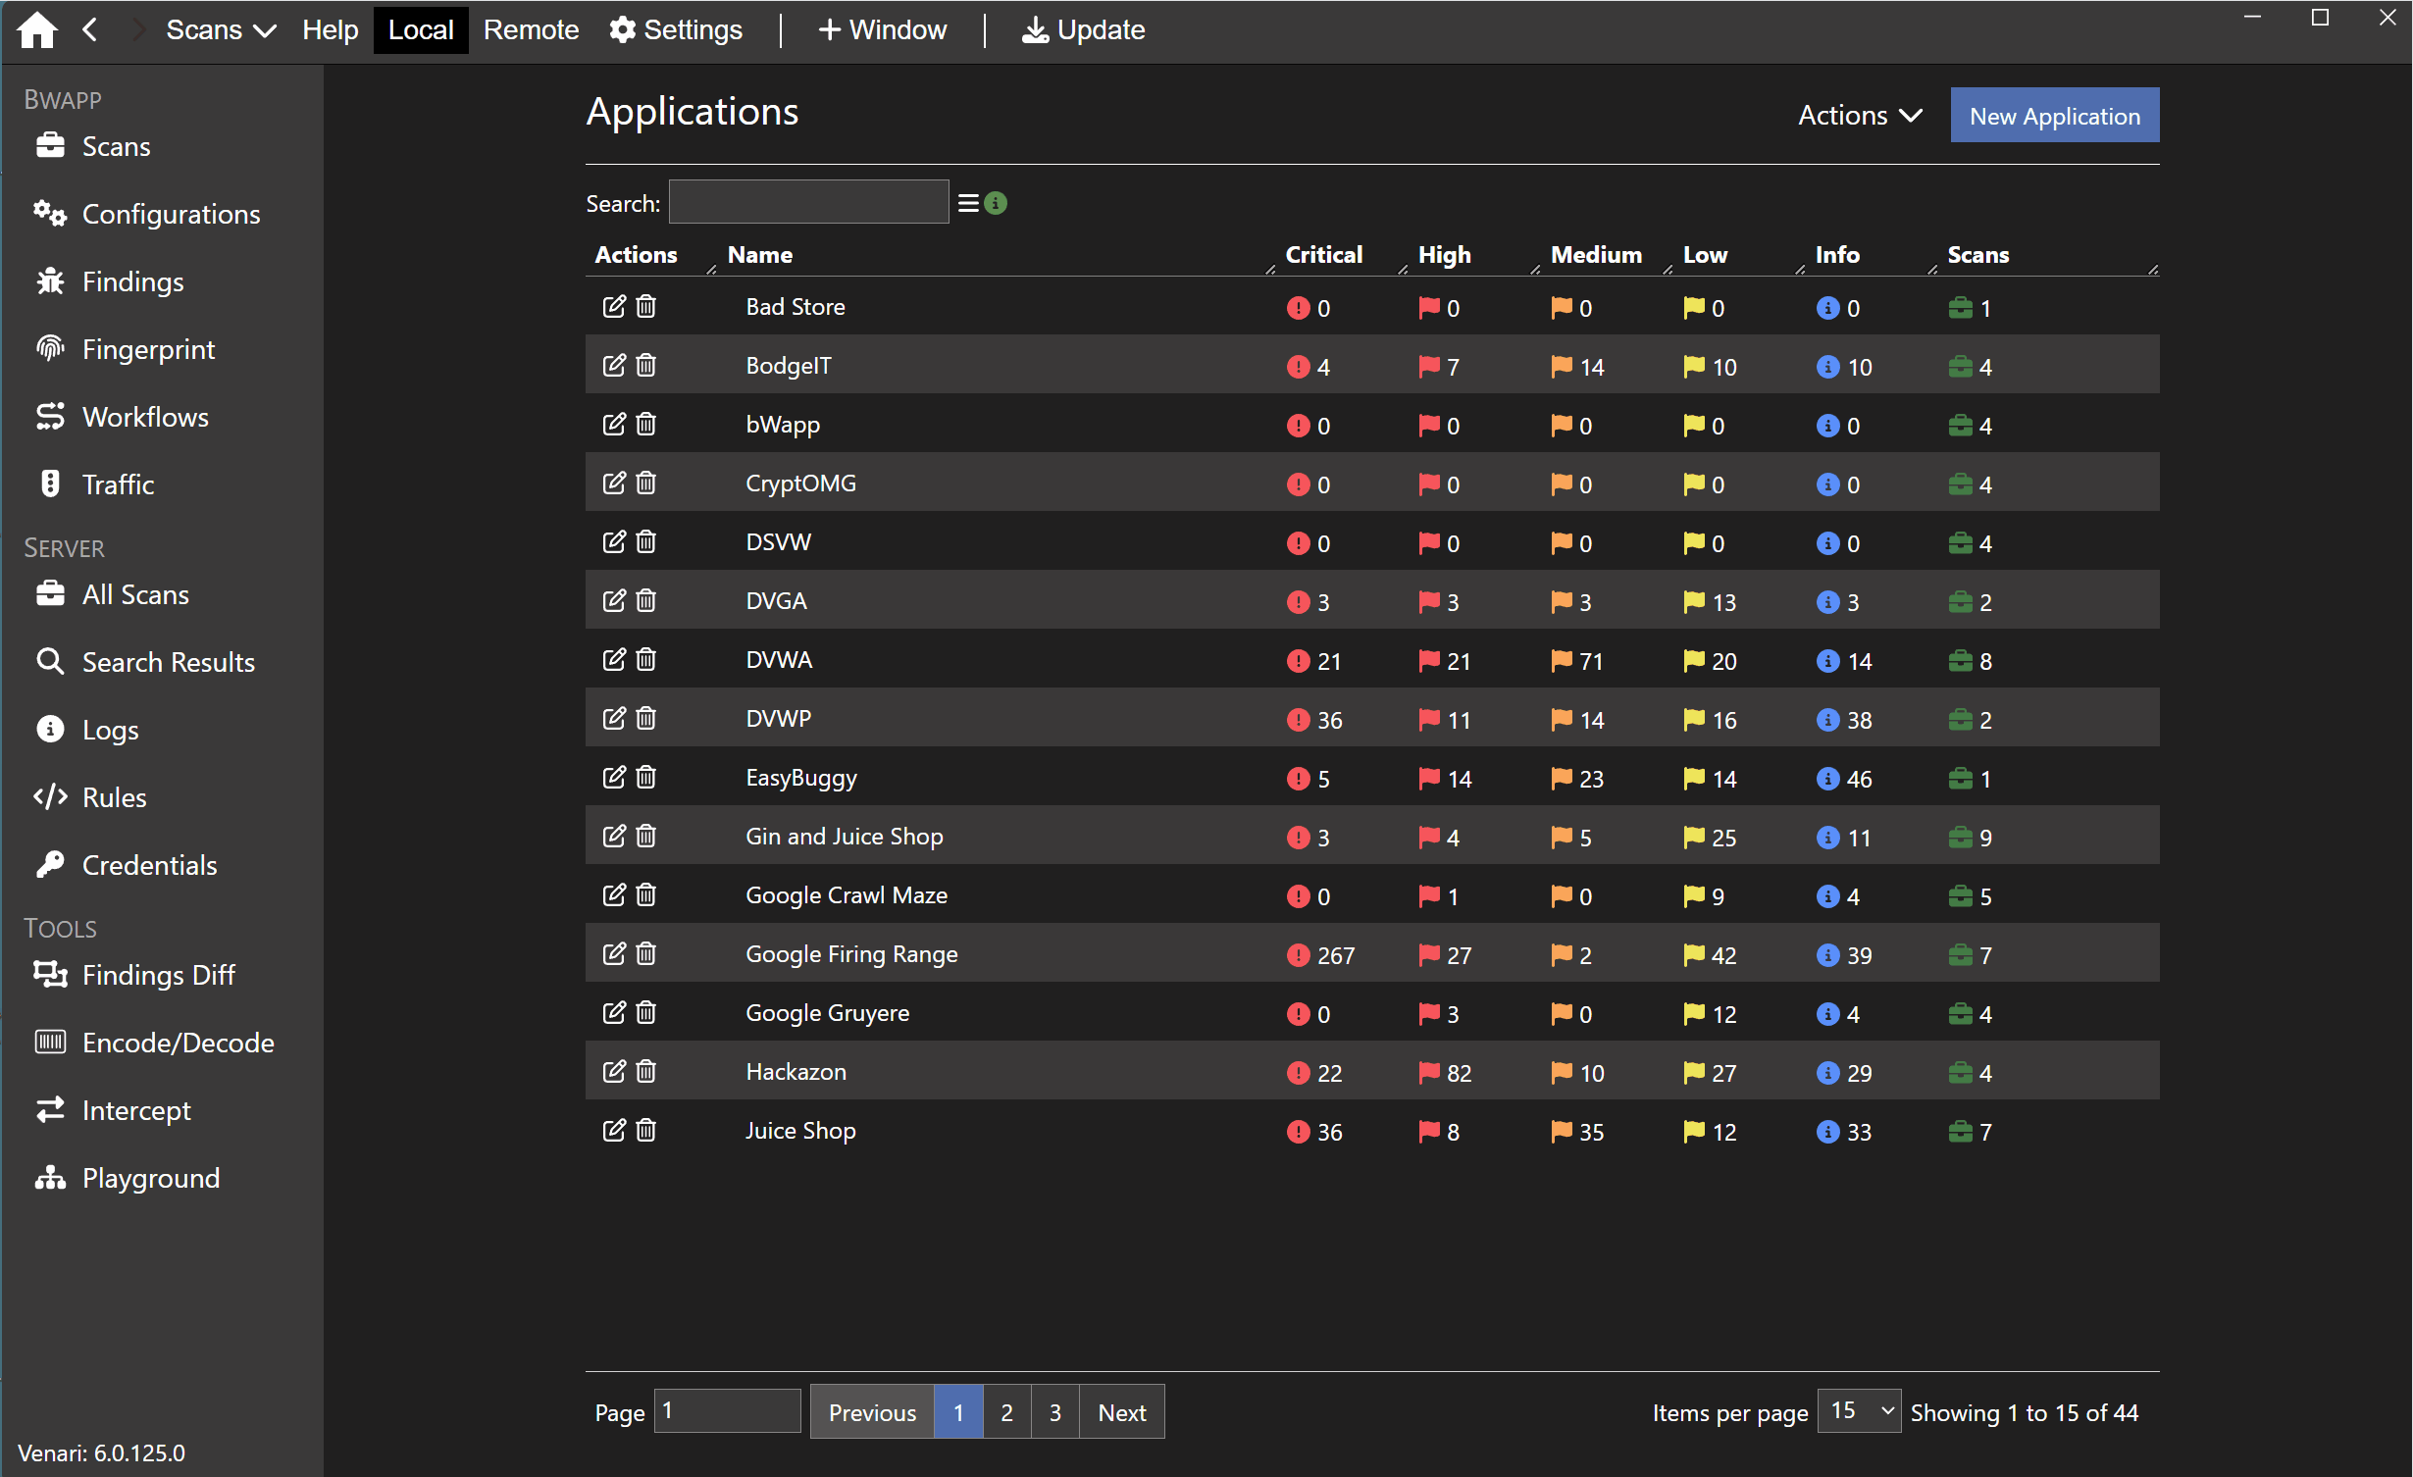Open the Help menu
Screen dimensions: 2413x1477
pos(330,29)
